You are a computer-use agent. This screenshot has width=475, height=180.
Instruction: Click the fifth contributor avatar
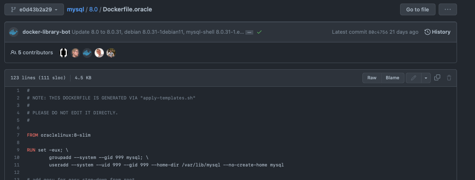point(111,53)
